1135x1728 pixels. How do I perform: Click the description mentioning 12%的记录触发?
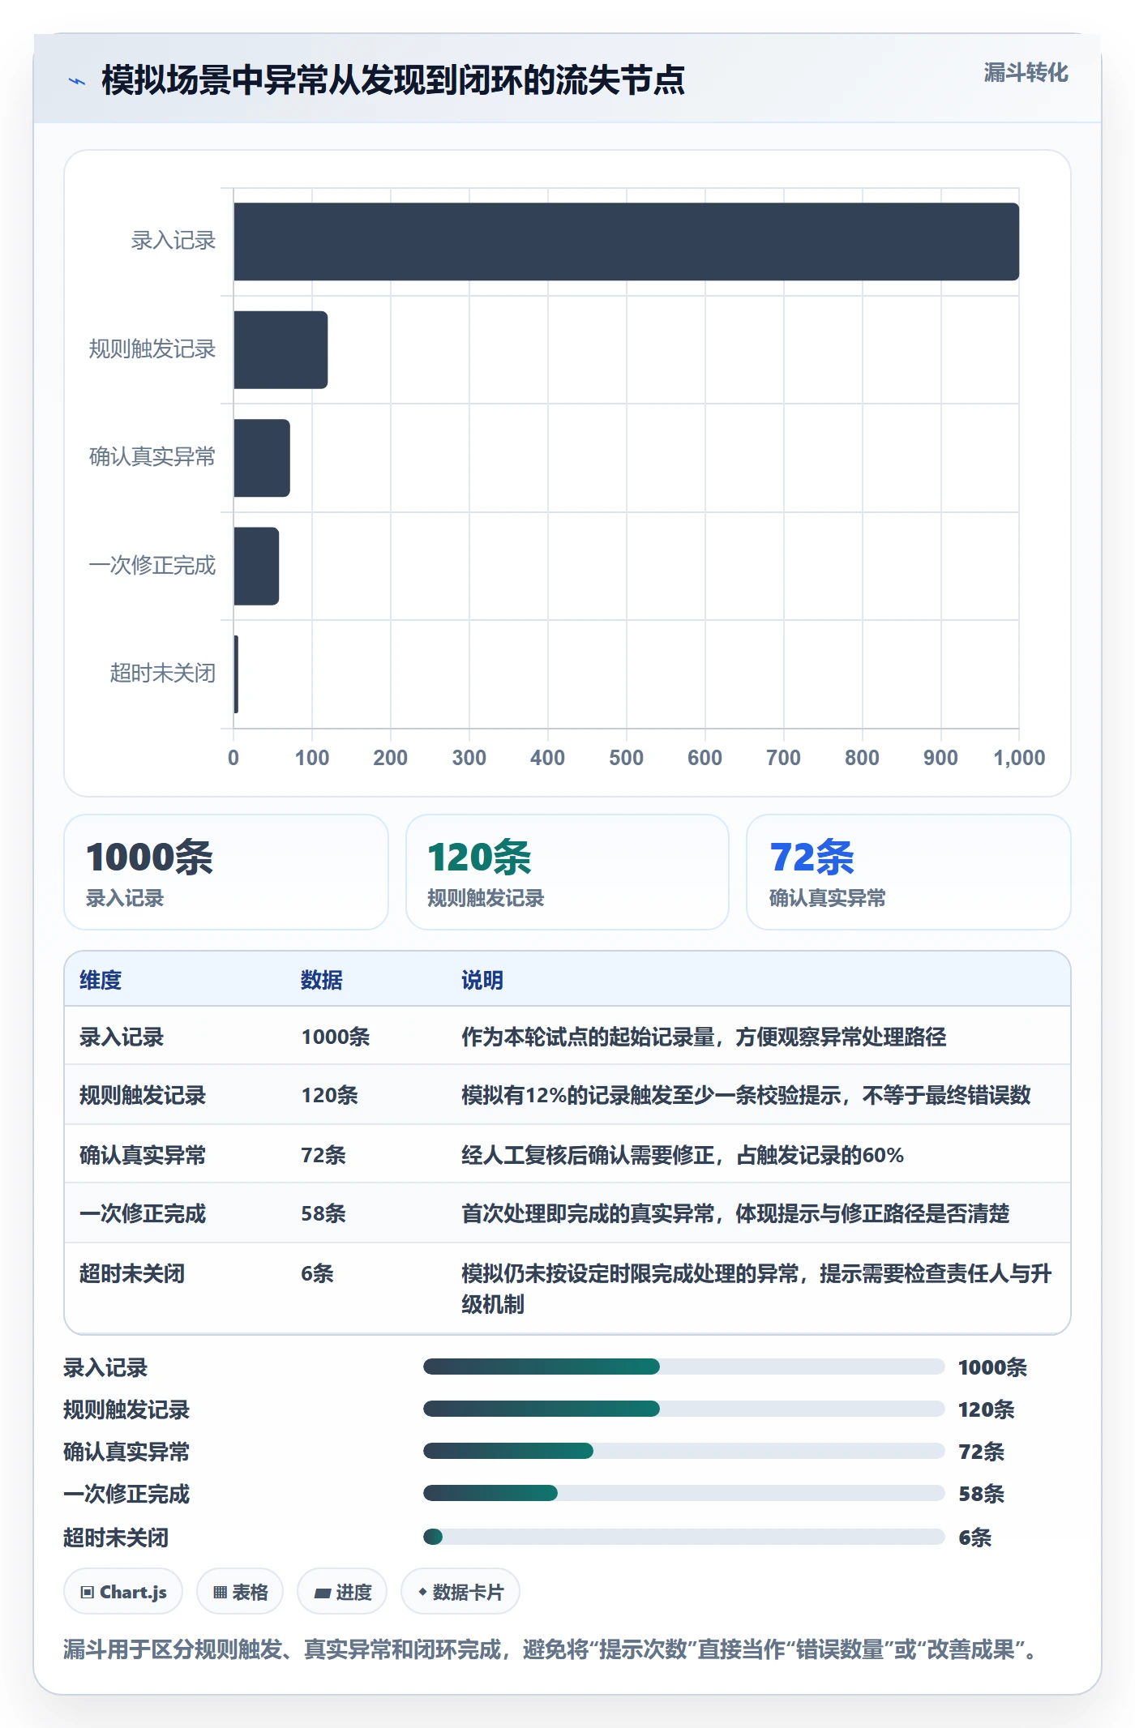point(746,1095)
